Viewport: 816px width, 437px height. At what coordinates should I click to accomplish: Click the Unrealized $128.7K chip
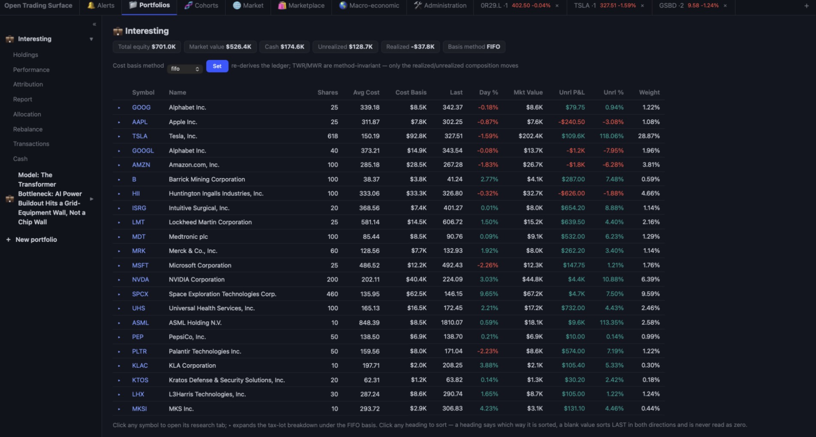(x=345, y=47)
